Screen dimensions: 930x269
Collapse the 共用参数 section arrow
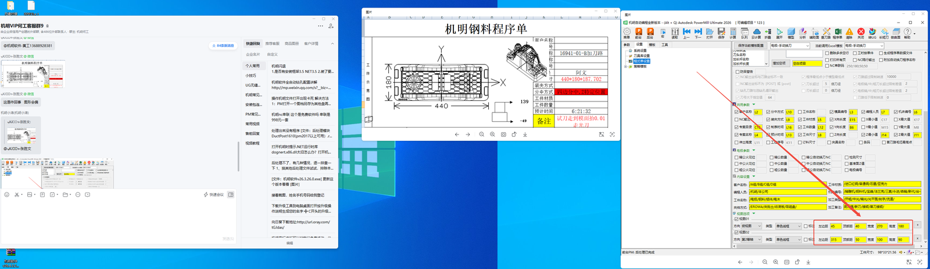[x=754, y=105]
